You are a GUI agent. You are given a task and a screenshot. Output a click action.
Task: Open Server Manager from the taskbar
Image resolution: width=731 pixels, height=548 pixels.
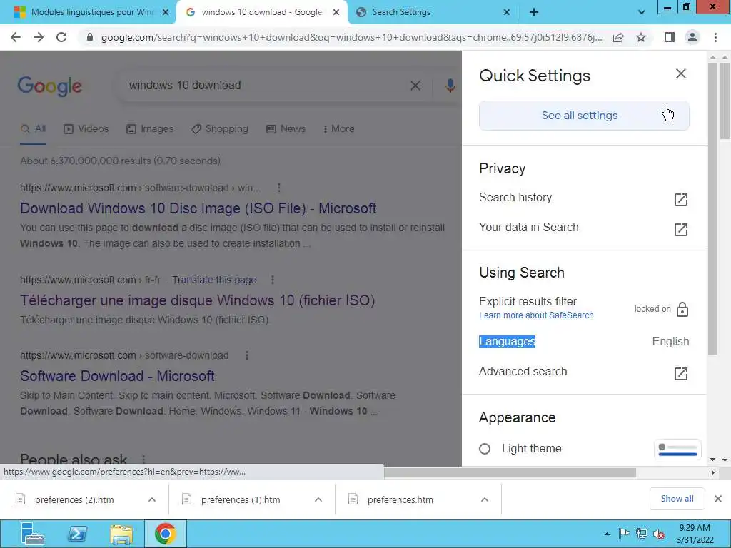[32, 534]
